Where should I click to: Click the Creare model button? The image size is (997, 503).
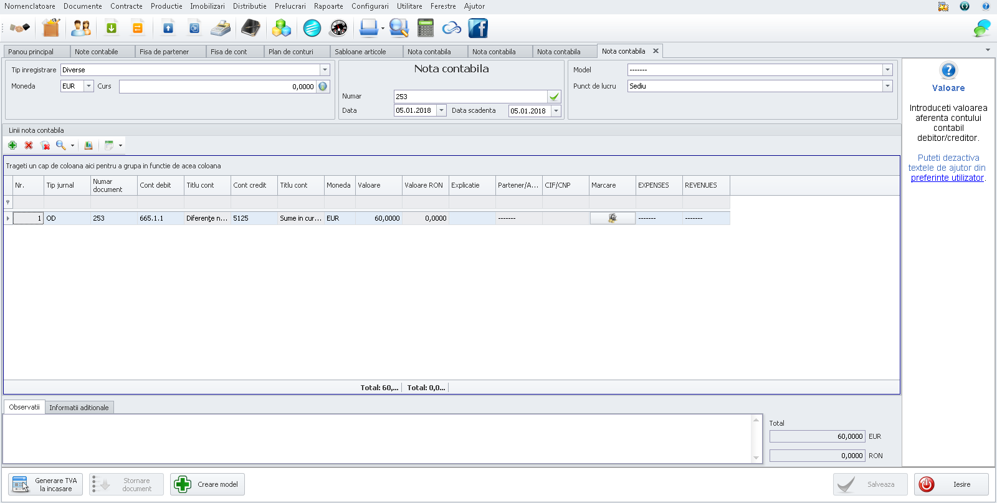pos(208,484)
